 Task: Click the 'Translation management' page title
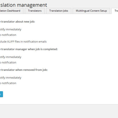pyautogui.click(x=23, y=5)
